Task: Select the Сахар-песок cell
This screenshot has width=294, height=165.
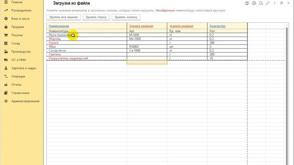Action: pos(87,50)
